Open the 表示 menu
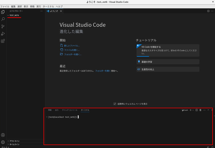This screenshot has width=215, height=148. pyautogui.click(x=26, y=6)
